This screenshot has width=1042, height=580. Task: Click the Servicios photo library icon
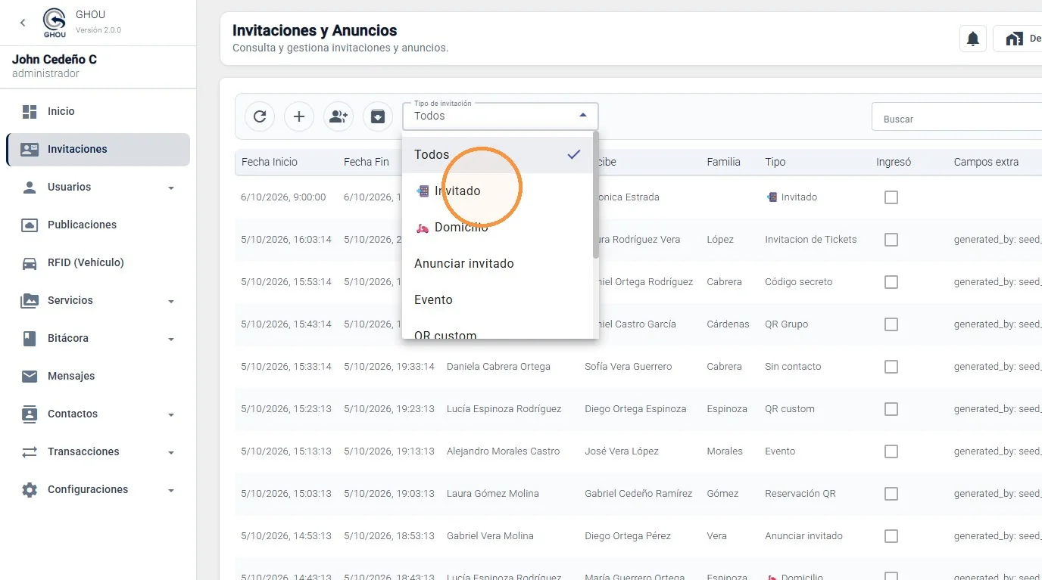pos(30,300)
